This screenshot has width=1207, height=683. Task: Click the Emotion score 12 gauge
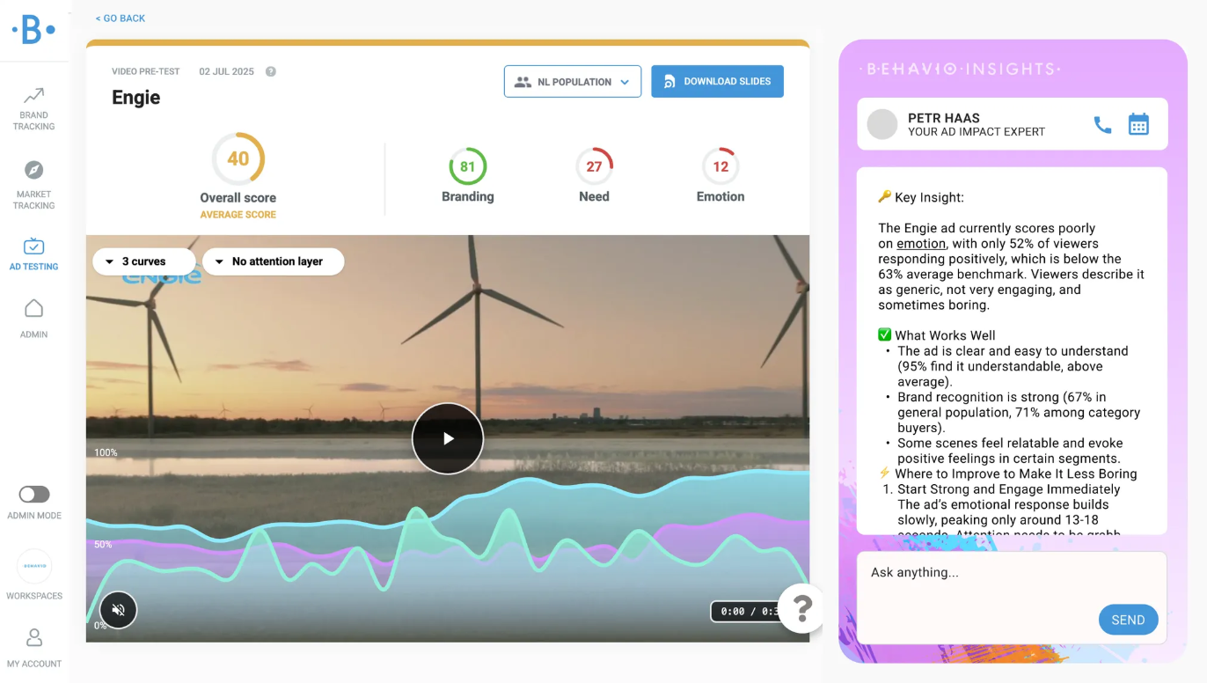721,166
